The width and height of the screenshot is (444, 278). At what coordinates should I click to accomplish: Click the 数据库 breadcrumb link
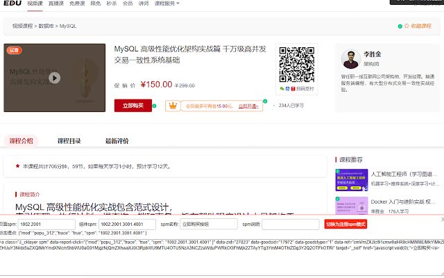click(46, 26)
